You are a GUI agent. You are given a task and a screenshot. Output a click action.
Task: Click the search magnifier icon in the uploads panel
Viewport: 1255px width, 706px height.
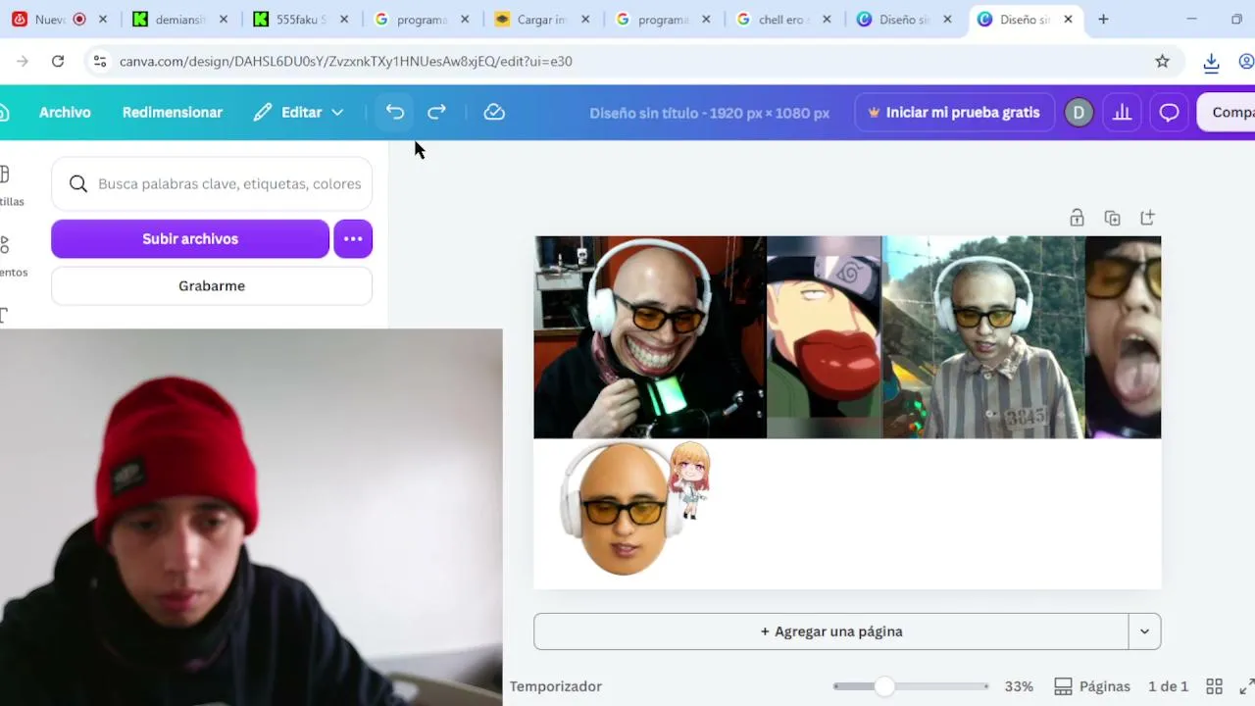pos(78,184)
